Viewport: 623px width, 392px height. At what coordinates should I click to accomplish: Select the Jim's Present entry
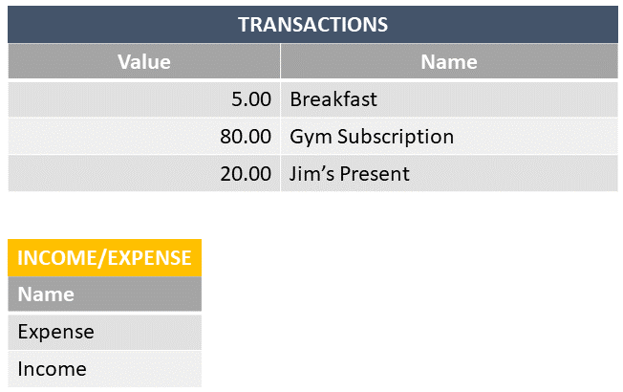[x=350, y=174]
